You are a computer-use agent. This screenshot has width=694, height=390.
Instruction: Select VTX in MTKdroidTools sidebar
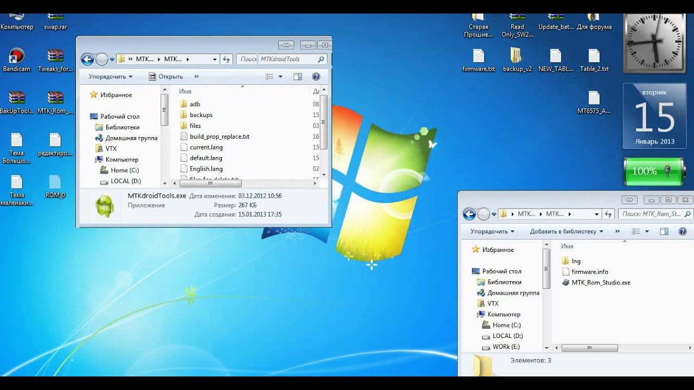[106, 148]
